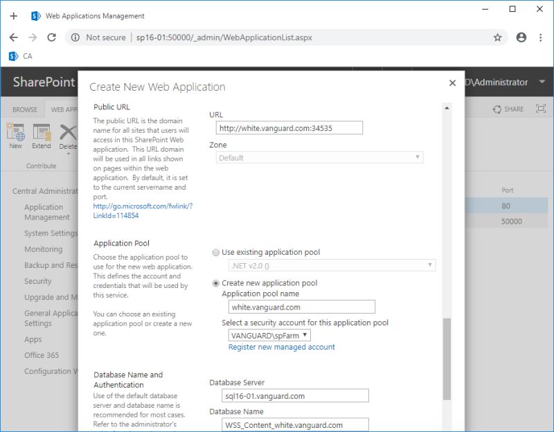Open the browser profile menu
This screenshot has height=432, width=554.
point(521,37)
